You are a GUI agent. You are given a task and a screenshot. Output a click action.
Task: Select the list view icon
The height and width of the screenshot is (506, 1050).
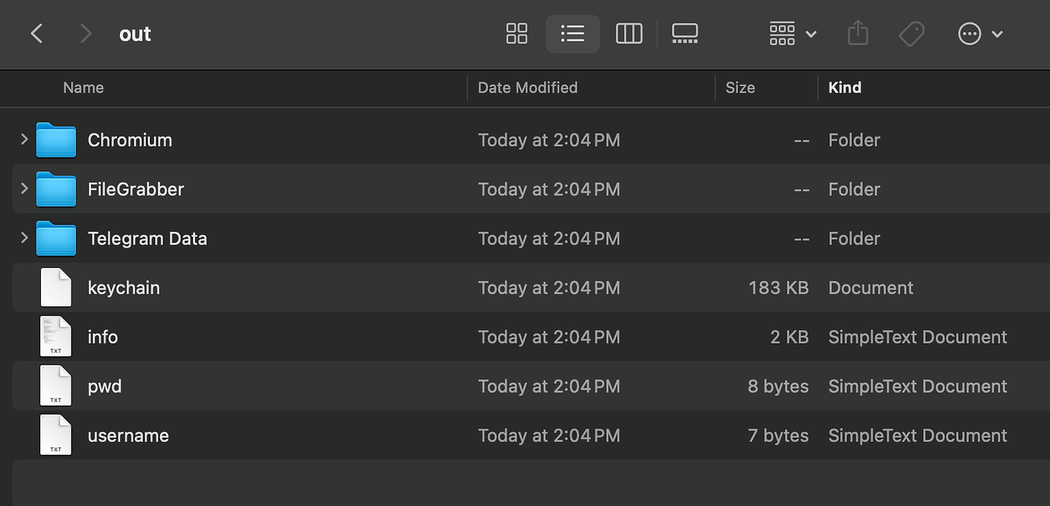573,33
